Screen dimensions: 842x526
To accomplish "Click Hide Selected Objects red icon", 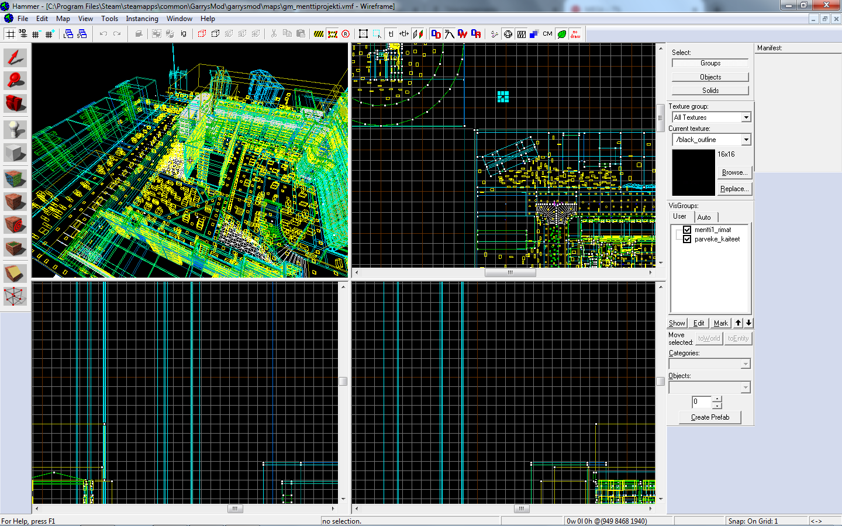I will click(x=202, y=34).
